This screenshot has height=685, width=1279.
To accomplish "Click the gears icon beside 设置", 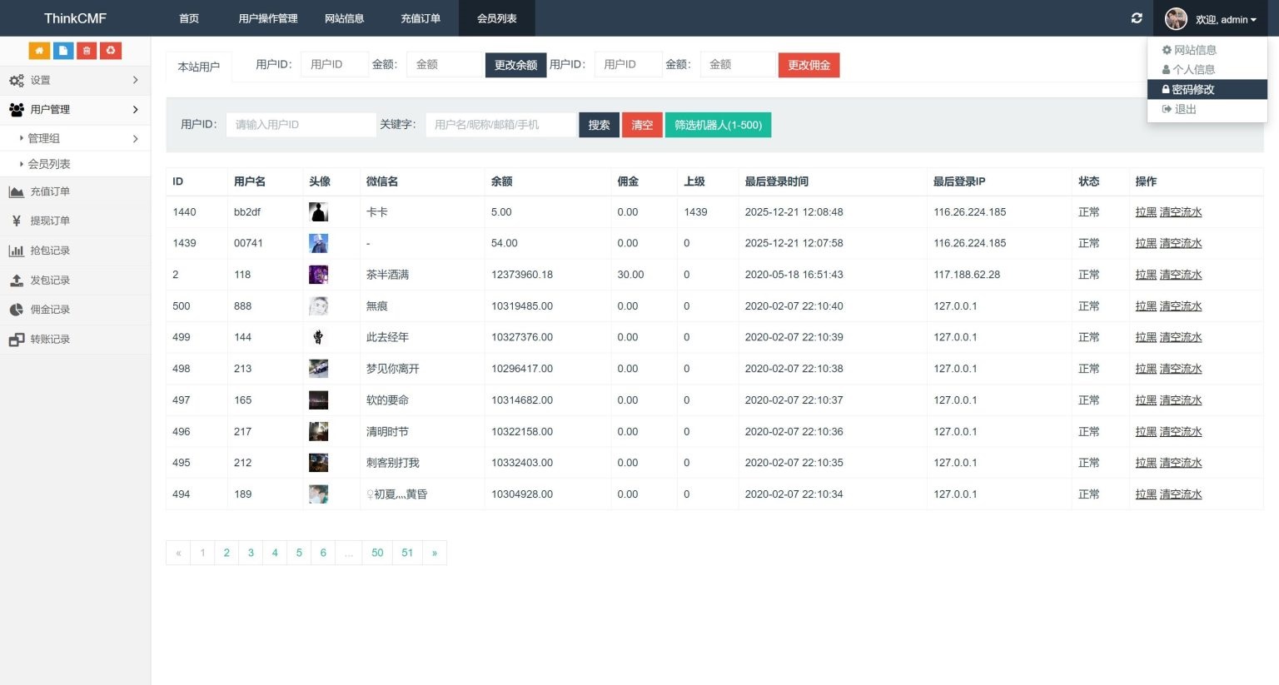I will [x=17, y=81].
